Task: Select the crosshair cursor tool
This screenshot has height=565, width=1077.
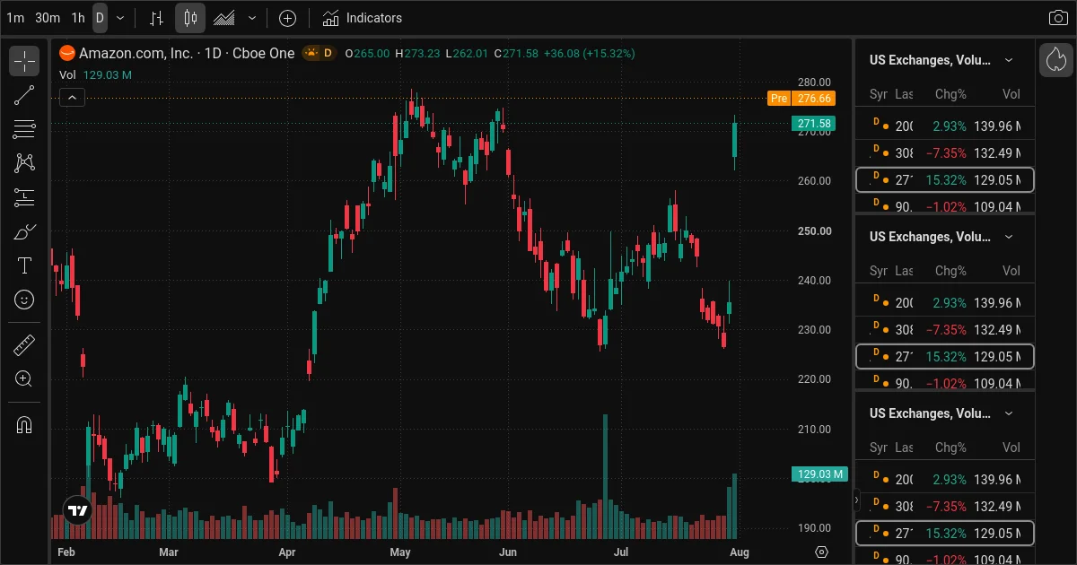Action: 24,62
